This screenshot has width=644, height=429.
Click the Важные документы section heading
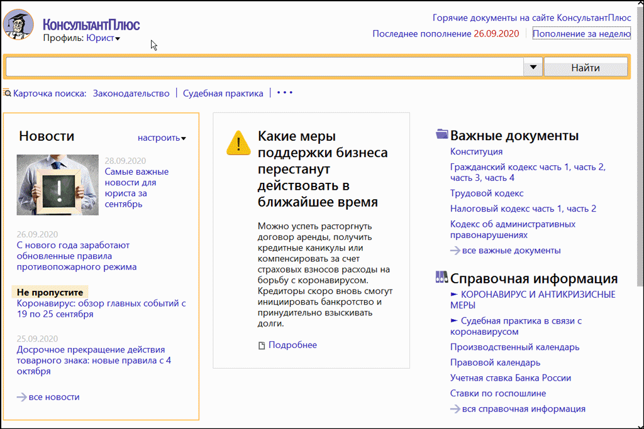514,135
